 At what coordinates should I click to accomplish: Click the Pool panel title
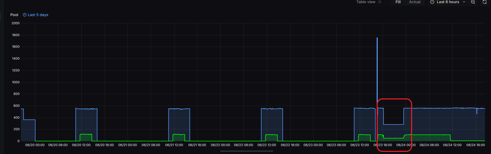coord(14,15)
